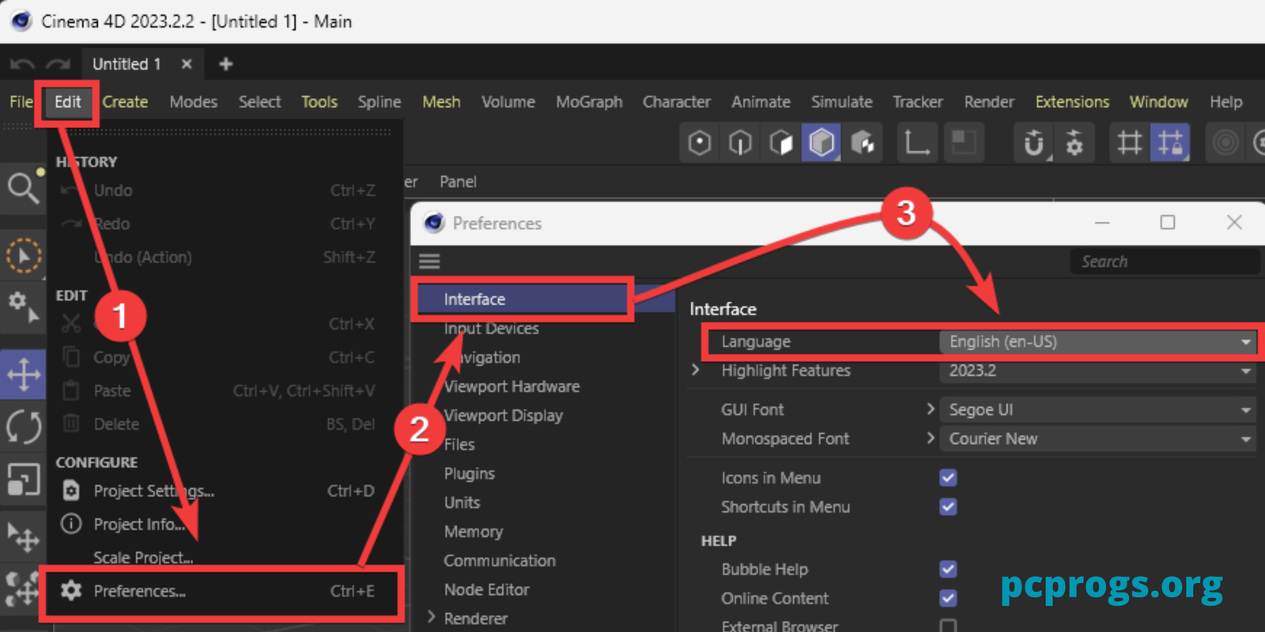The height and width of the screenshot is (632, 1265).
Task: Choose Preferences... in Edit menu
Action: point(222,591)
